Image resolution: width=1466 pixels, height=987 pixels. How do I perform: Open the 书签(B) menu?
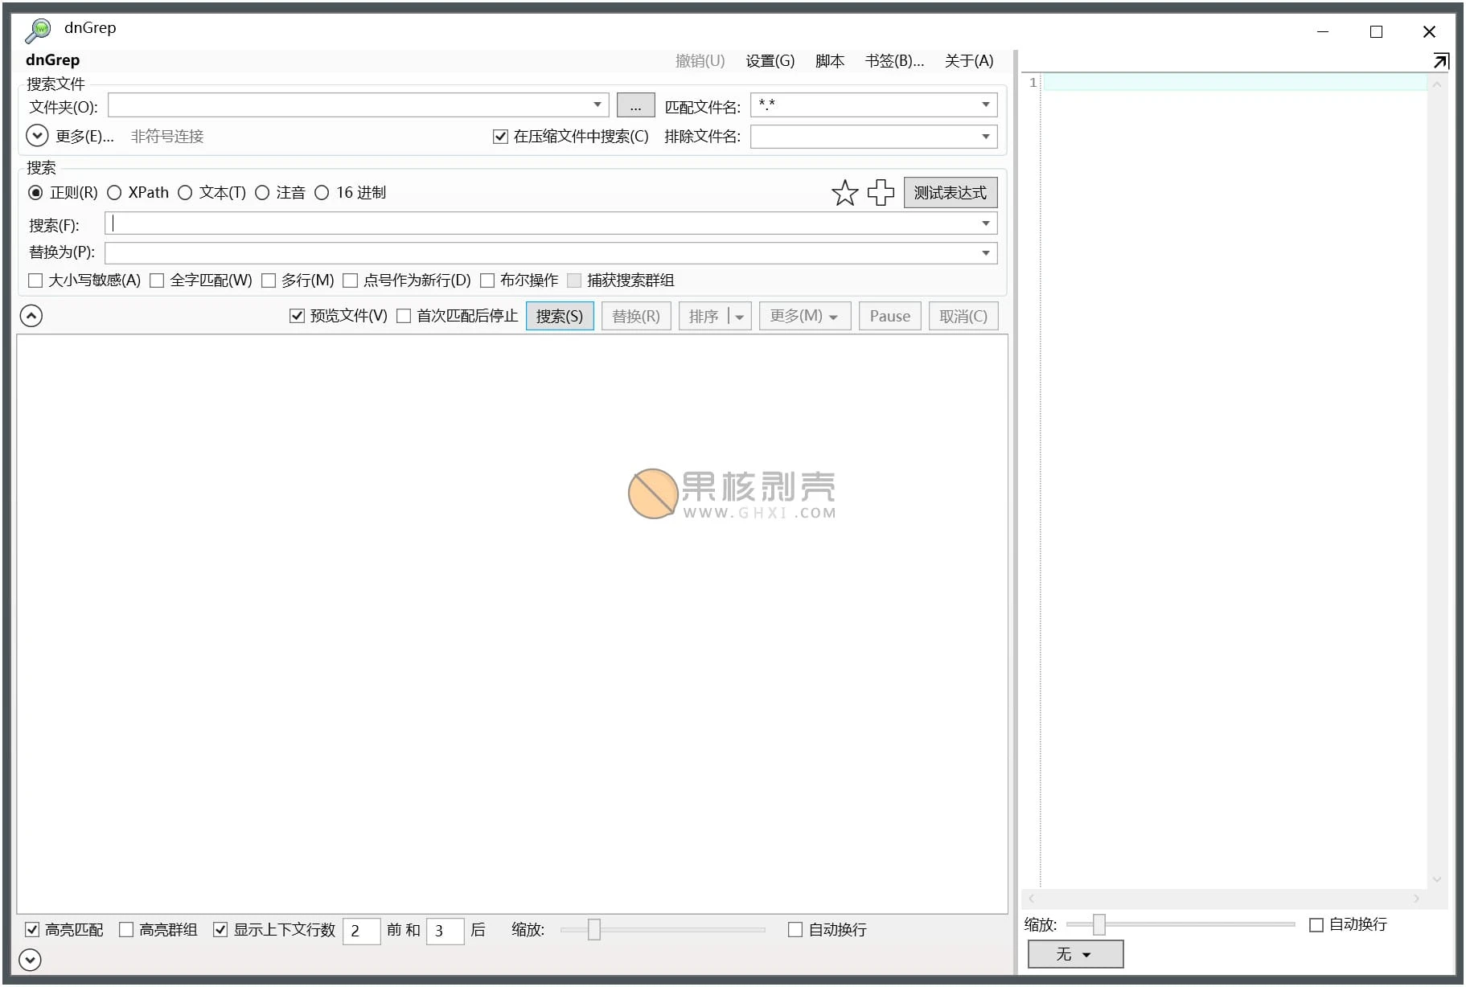[x=893, y=60]
